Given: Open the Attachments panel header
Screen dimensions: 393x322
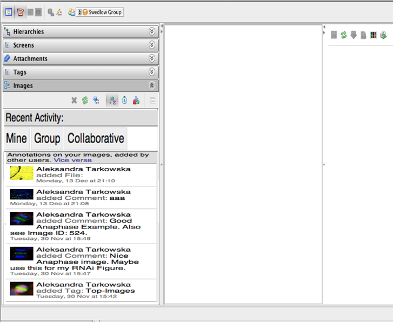Looking at the screenshot, I should pos(81,59).
